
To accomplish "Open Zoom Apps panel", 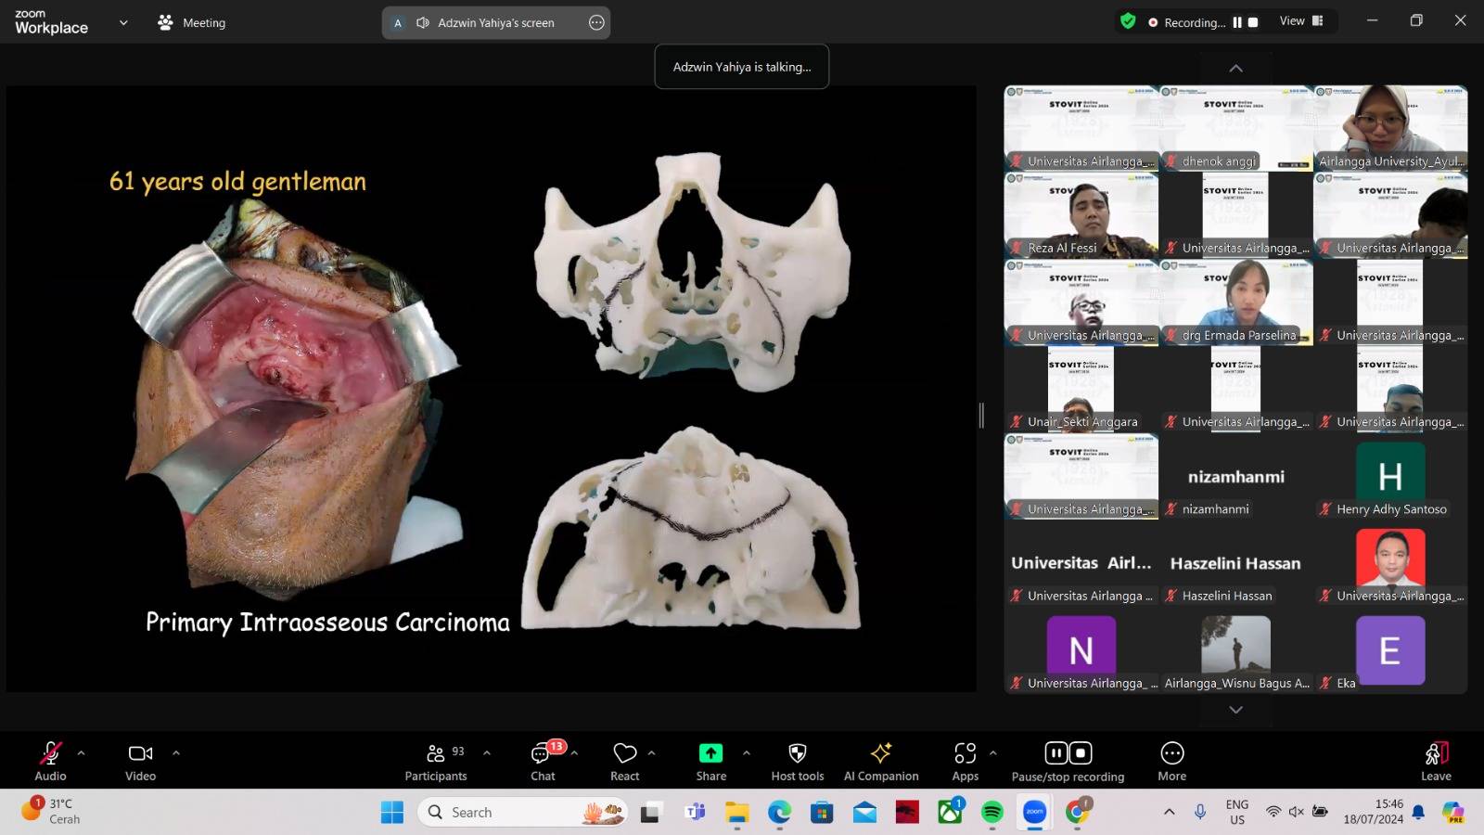I will (x=965, y=761).
